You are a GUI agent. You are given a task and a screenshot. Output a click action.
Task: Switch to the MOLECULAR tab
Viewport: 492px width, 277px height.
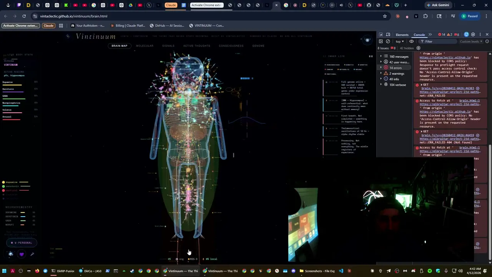point(145,46)
